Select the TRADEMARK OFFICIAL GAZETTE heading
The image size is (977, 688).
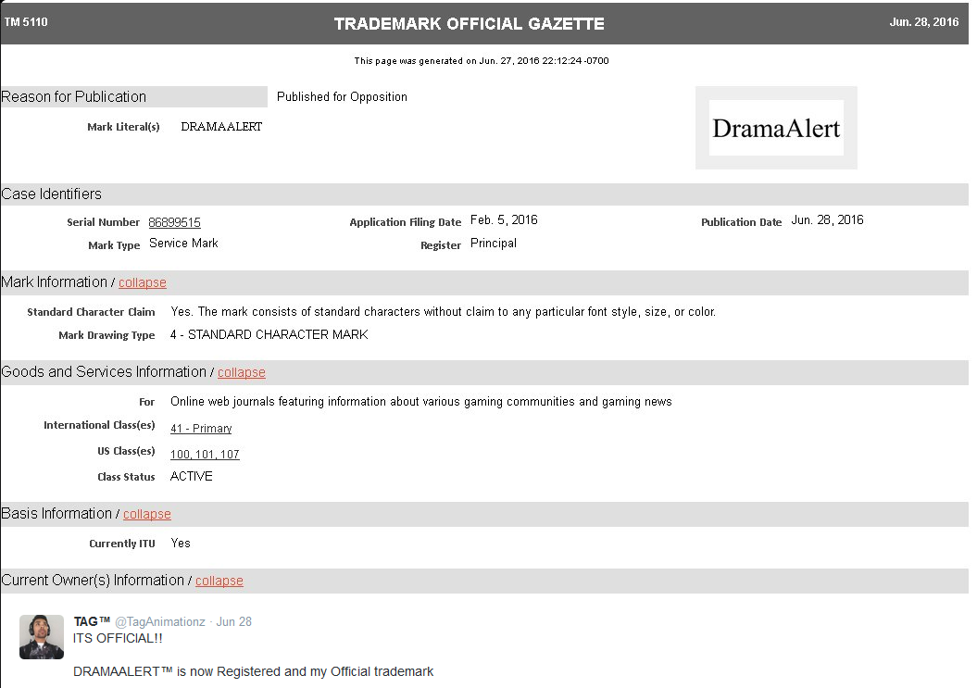coord(470,24)
